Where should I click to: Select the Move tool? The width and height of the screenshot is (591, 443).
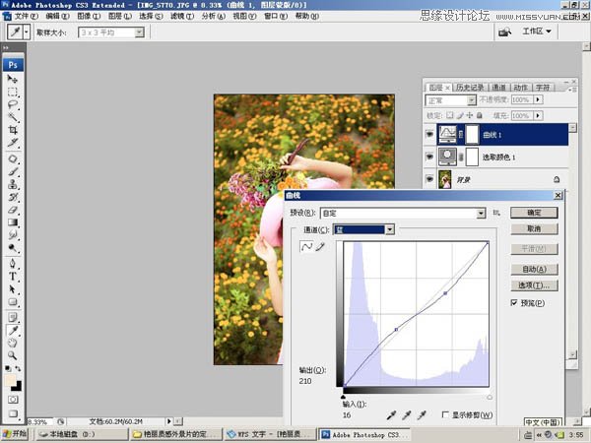tap(14, 79)
